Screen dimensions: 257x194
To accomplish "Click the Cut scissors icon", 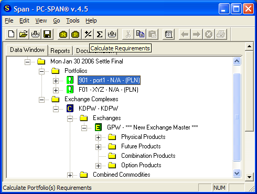I will point(128,34).
